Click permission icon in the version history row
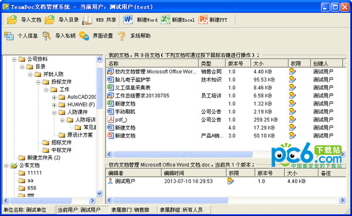Screen dimensions: 352x216 230,181
